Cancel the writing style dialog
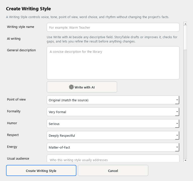This screenshot has width=193, height=181. click(x=113, y=170)
